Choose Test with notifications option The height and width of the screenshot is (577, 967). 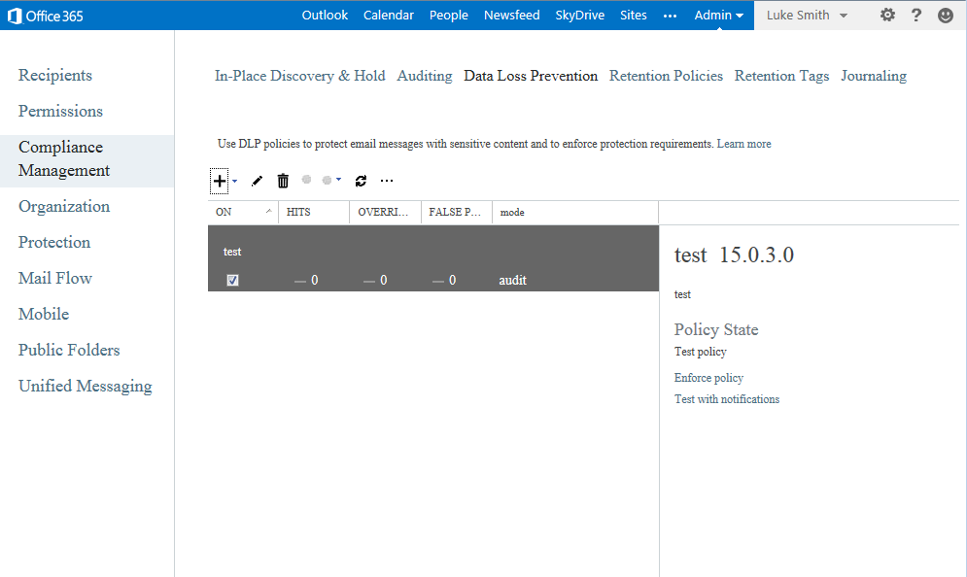coord(727,399)
